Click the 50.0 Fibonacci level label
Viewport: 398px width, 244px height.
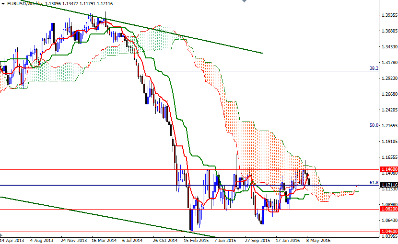pos(374,125)
